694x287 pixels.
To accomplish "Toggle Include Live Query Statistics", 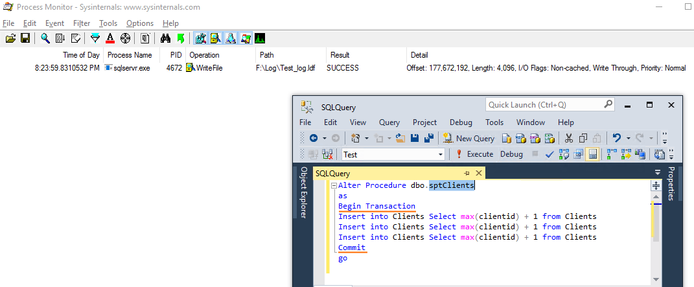I will pyautogui.click(x=626, y=154).
